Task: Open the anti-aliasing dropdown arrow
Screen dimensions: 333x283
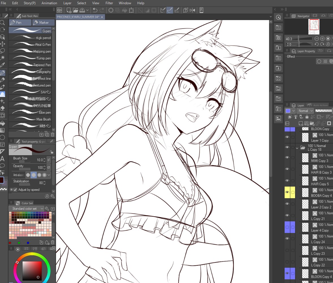Action: point(49,175)
